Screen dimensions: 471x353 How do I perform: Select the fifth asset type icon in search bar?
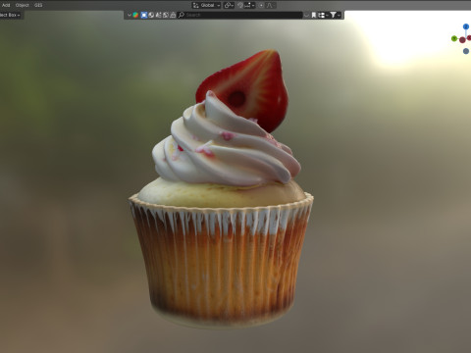tap(166, 15)
